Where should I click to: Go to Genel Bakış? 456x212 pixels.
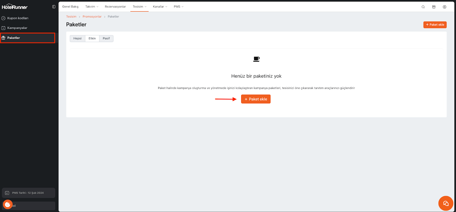click(x=70, y=7)
